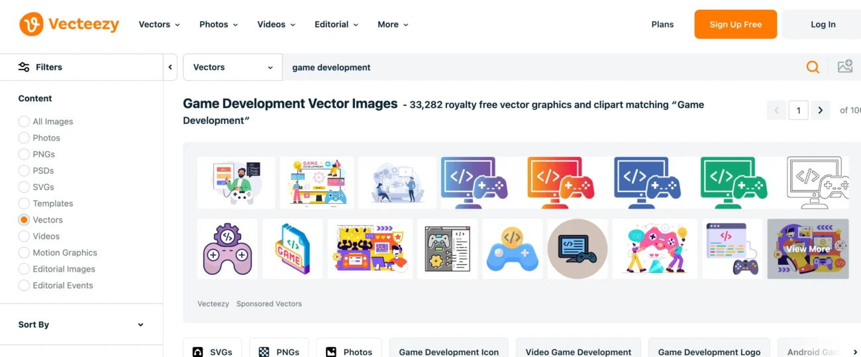Image resolution: width=861 pixels, height=357 pixels.
Task: Select the PNGs content option
Action: [x=24, y=154]
